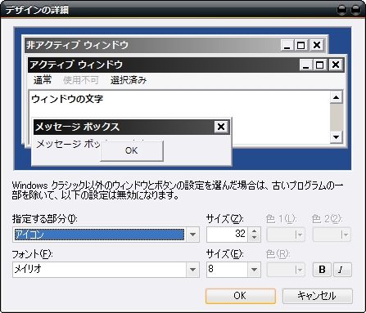Click the ウィンドウの文字 text in preview
This screenshot has height=313, width=366.
tap(67, 99)
